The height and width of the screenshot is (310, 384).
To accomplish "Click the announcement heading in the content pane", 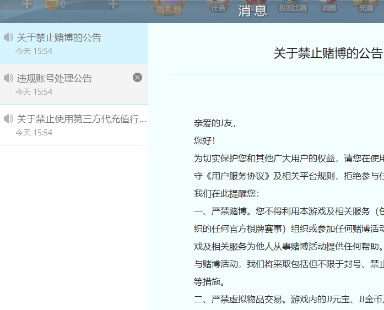I will pos(328,53).
